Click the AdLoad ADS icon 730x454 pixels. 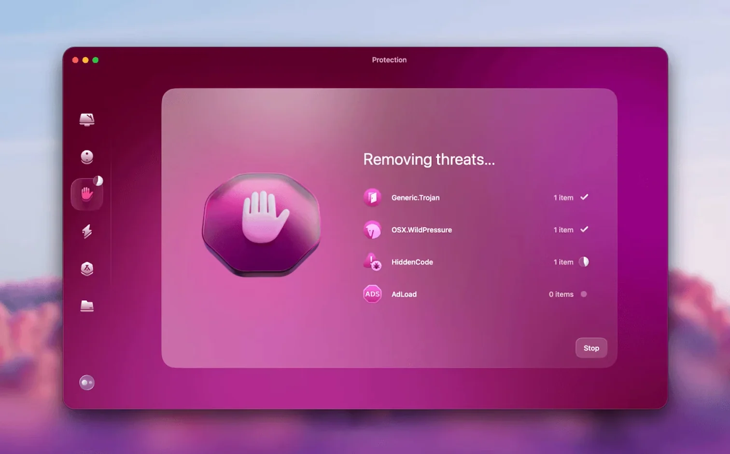(372, 294)
